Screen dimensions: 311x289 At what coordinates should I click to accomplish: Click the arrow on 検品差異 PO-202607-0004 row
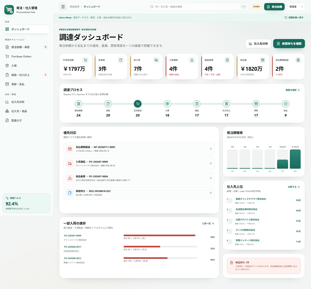(x=211, y=178)
